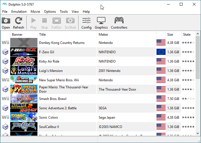Viewport: 201px width, 143px height.
Task: Click the FullScr toolbar icon
Action: [57, 23]
